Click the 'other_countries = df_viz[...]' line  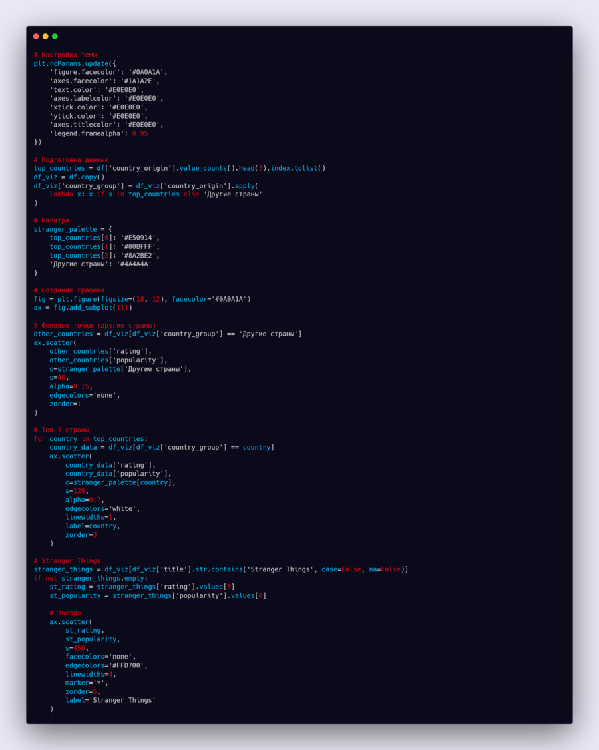168,334
